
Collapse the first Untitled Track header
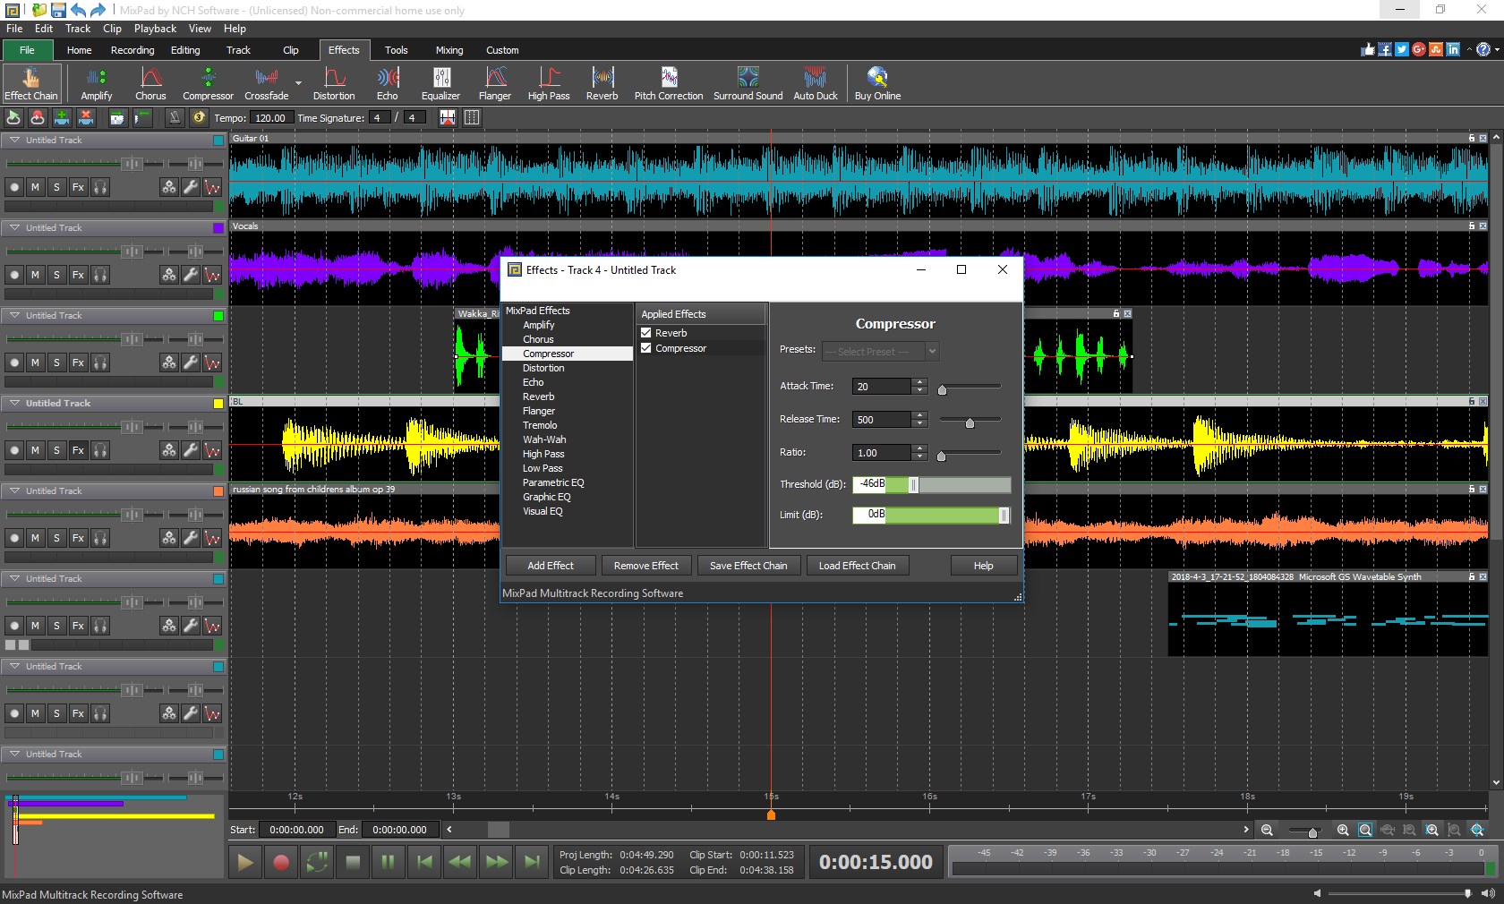pos(15,140)
